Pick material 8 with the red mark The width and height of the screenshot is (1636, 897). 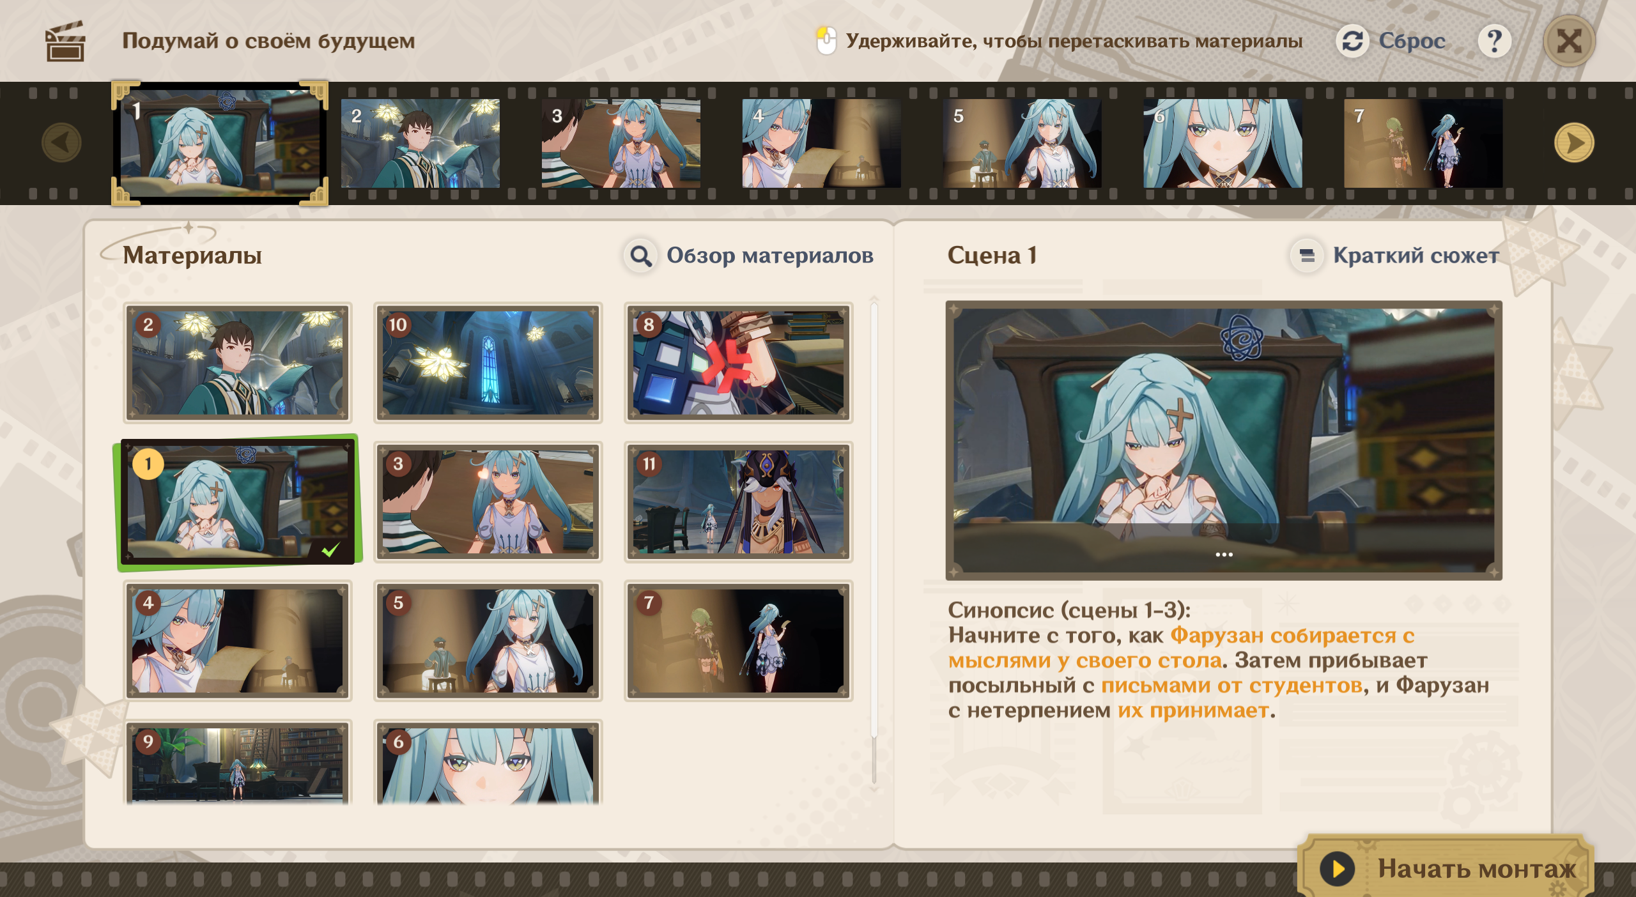738,363
